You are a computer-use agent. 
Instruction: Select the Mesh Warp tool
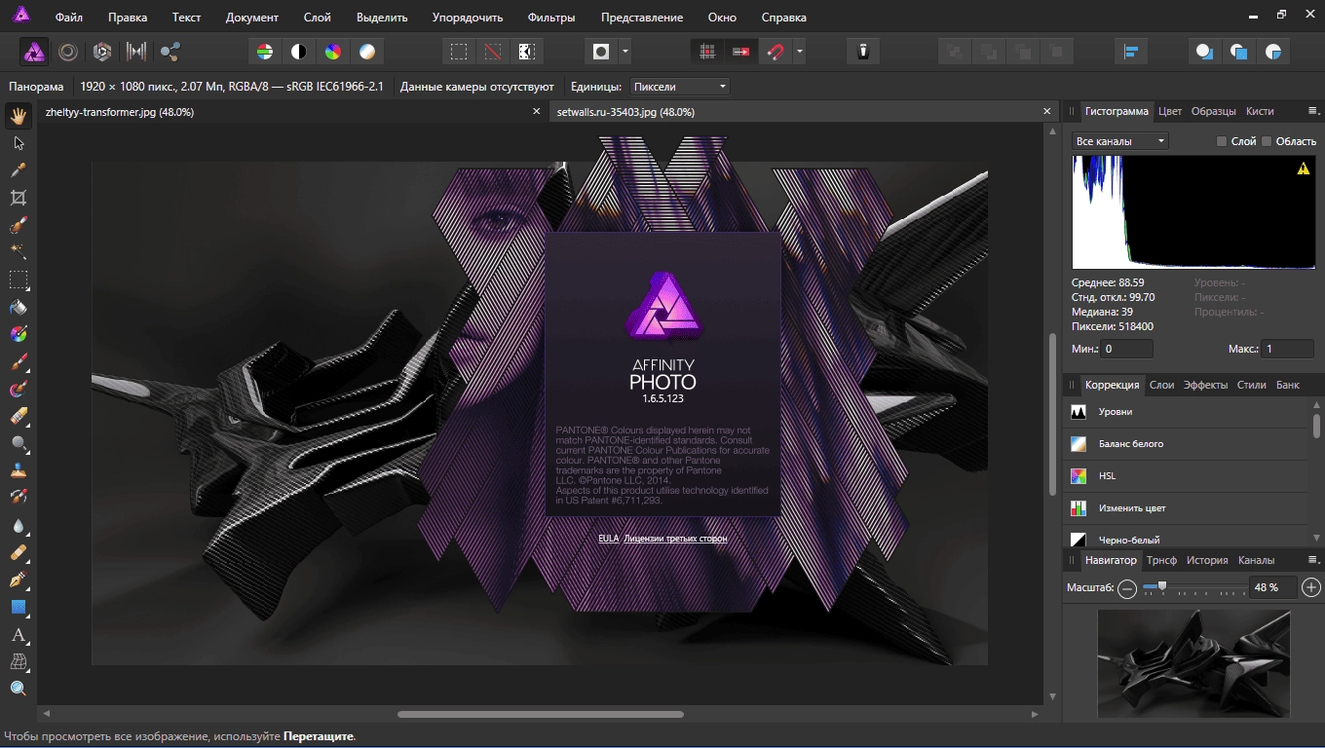tap(19, 661)
